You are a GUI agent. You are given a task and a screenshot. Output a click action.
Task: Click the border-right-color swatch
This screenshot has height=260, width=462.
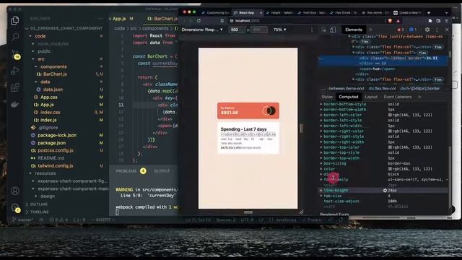tap(390, 131)
